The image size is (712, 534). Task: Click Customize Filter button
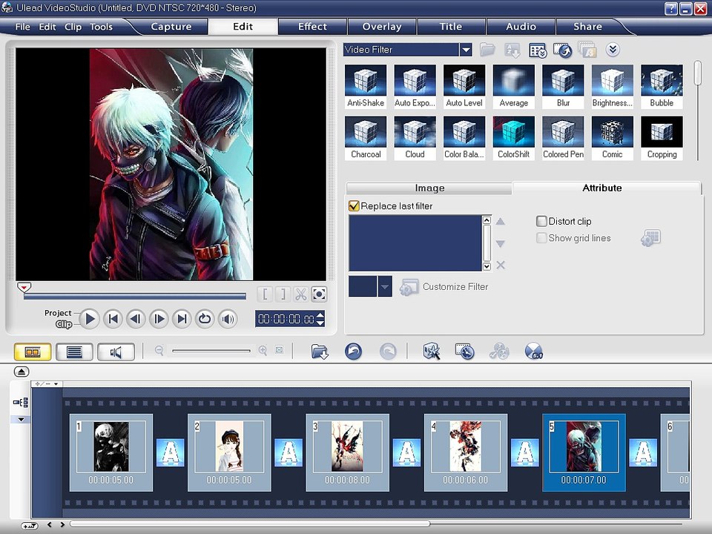[444, 287]
